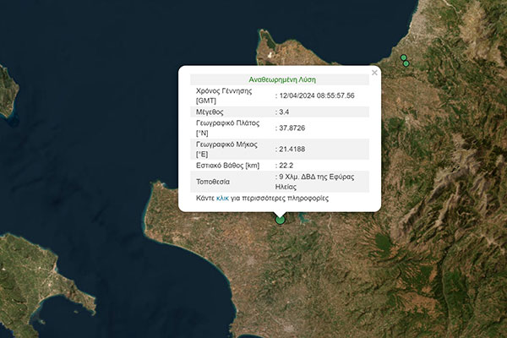The height and width of the screenshot is (338, 507).
Task: Click the focal depth value 22.2
Action: coord(285,166)
